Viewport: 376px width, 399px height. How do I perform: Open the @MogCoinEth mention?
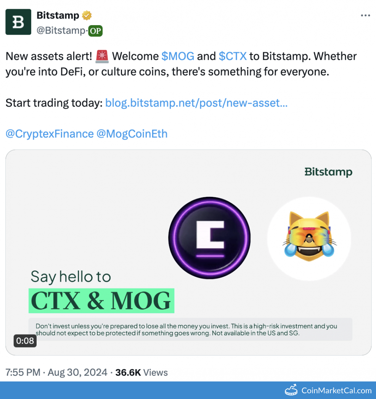coord(132,134)
